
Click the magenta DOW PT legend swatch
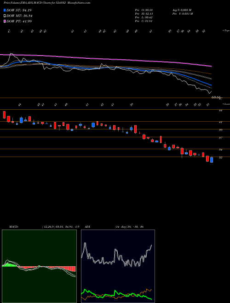coord(5,21)
